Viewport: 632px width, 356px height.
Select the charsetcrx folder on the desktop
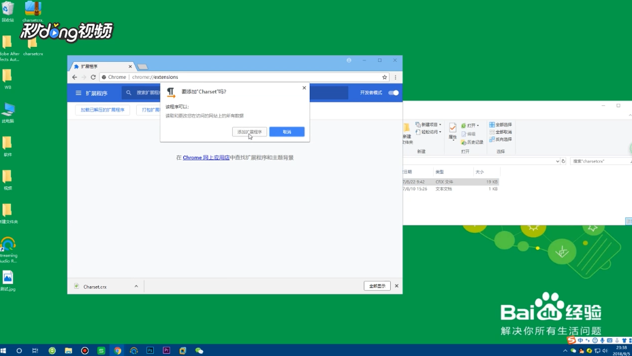33,45
